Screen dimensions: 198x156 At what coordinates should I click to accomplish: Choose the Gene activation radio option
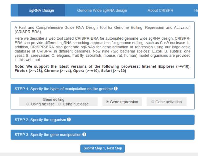(x=153, y=102)
